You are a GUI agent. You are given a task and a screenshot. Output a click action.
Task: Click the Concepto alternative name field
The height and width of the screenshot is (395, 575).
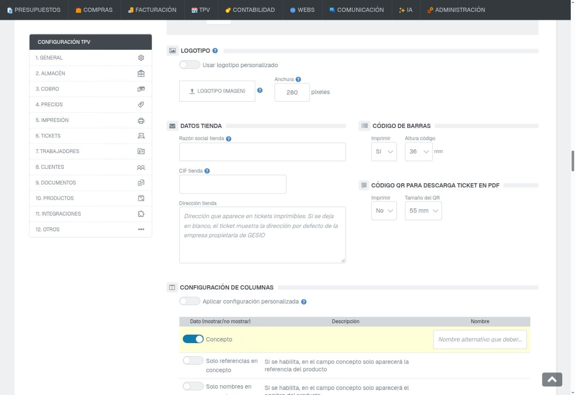coord(480,339)
